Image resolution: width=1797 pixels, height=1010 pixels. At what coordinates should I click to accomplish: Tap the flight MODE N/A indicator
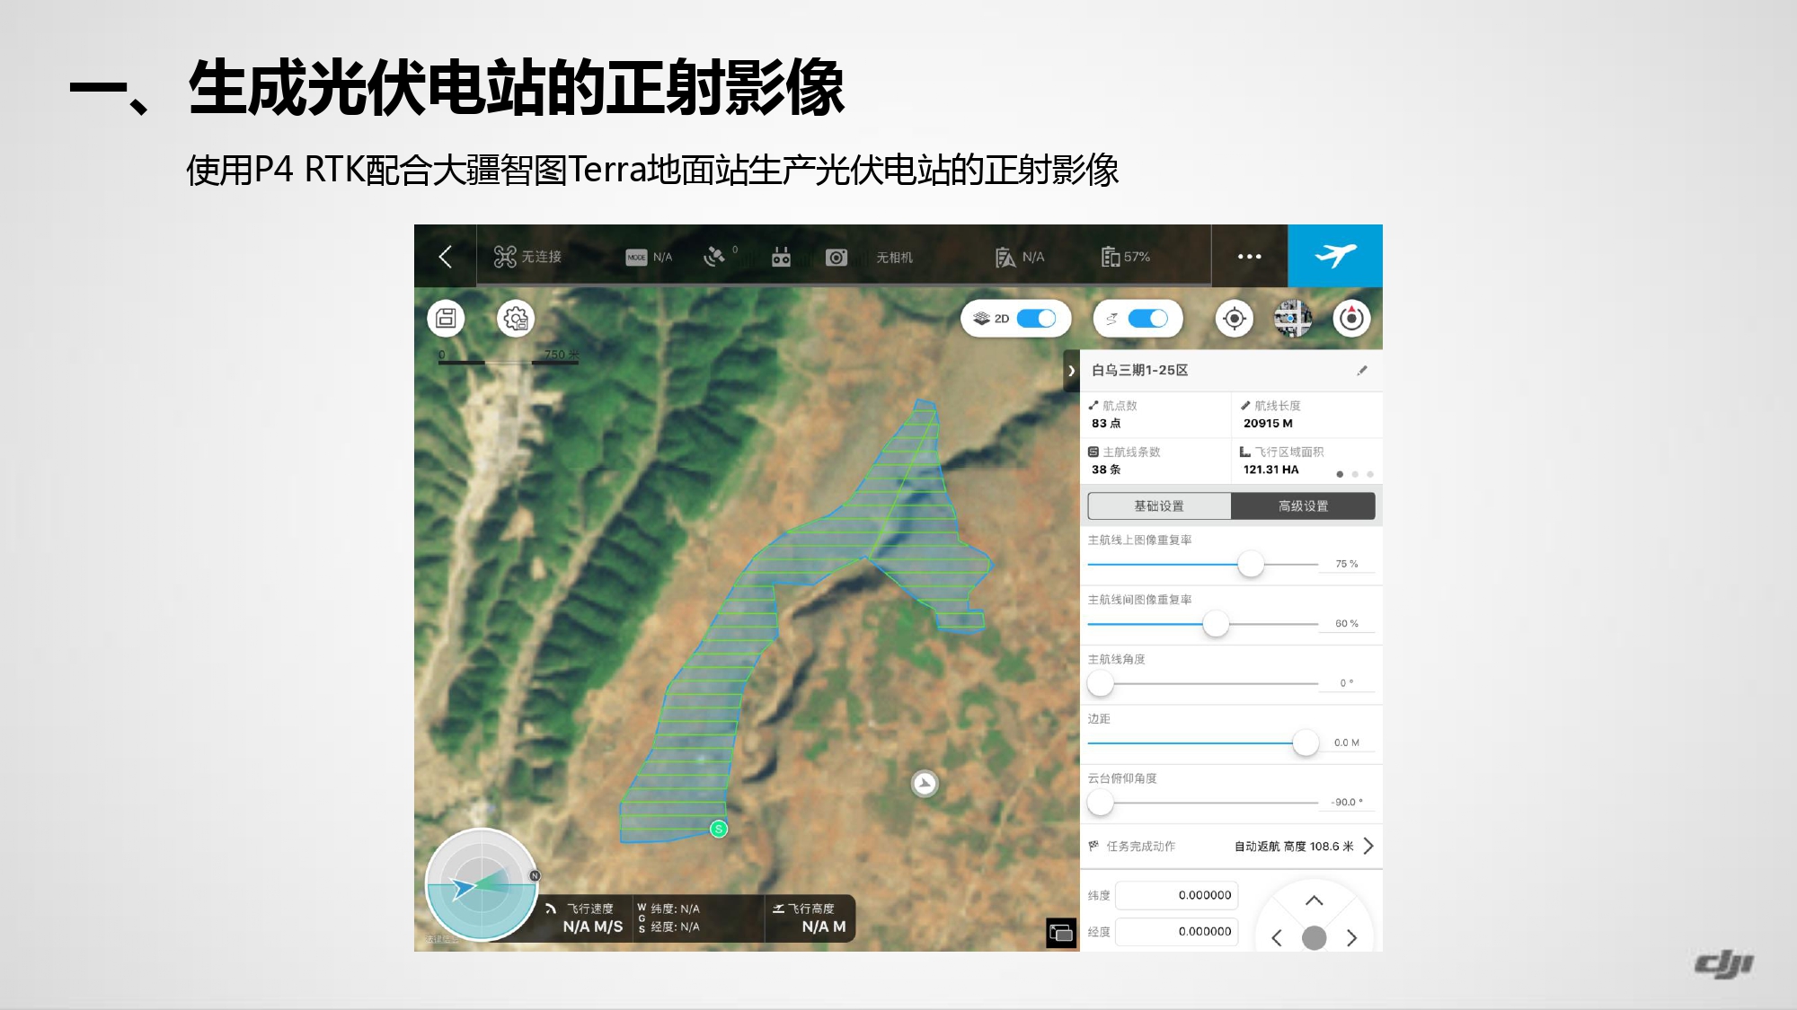pyautogui.click(x=649, y=257)
